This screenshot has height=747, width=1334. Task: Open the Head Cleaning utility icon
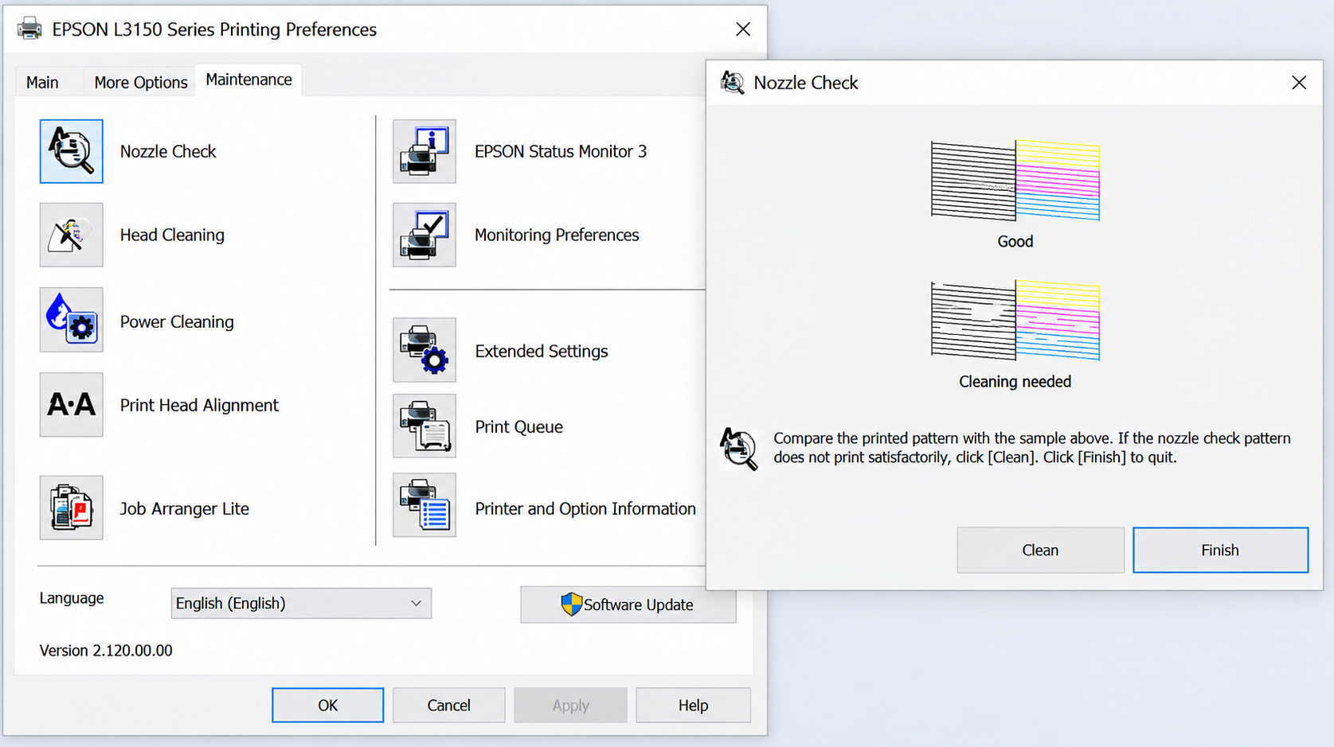[x=72, y=235]
